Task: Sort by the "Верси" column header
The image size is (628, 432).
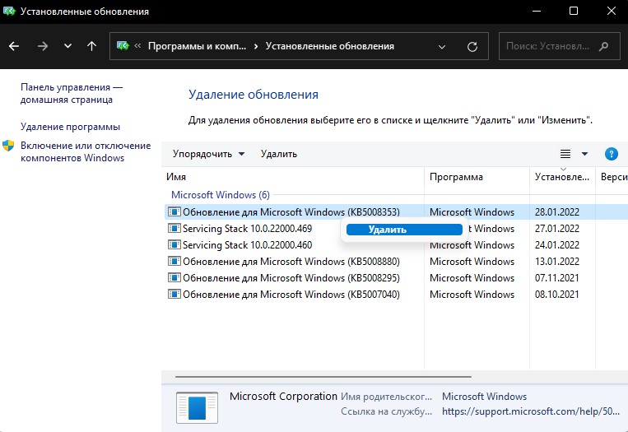Action: [x=612, y=177]
